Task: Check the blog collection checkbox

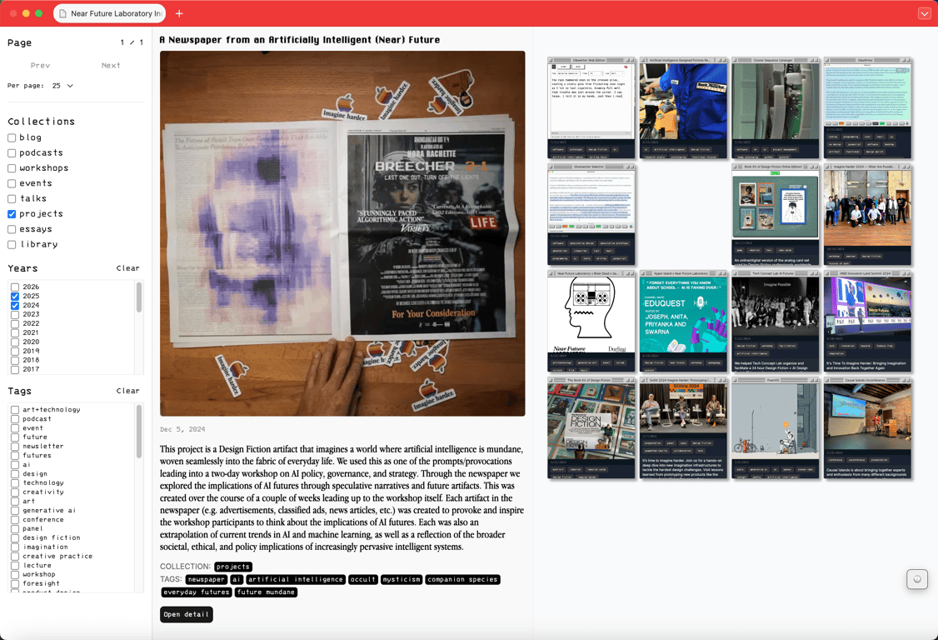Action: [12, 137]
